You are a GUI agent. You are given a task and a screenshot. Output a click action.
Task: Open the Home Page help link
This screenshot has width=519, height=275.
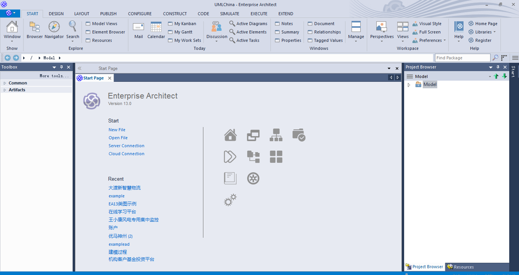tap(483, 24)
